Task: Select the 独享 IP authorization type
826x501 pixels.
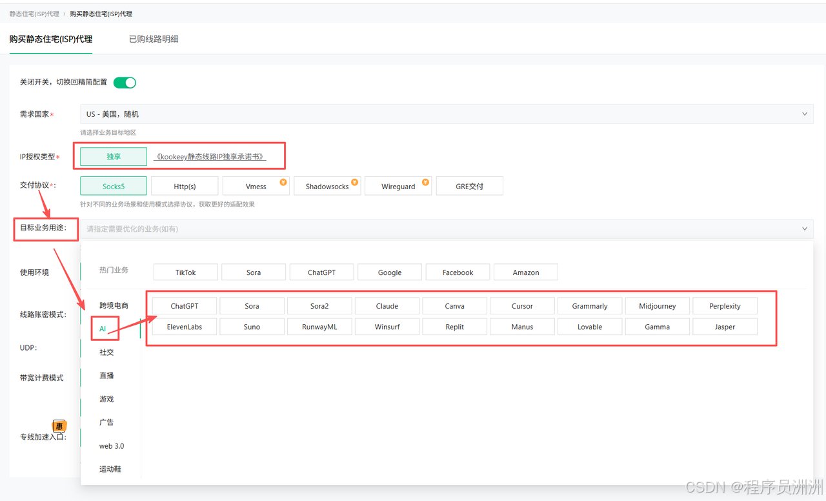Action: [x=114, y=156]
